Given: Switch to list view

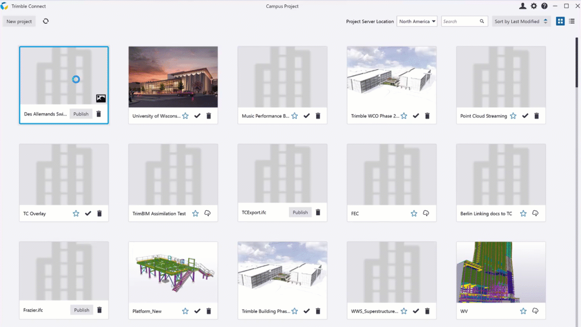Looking at the screenshot, I should coord(572,21).
